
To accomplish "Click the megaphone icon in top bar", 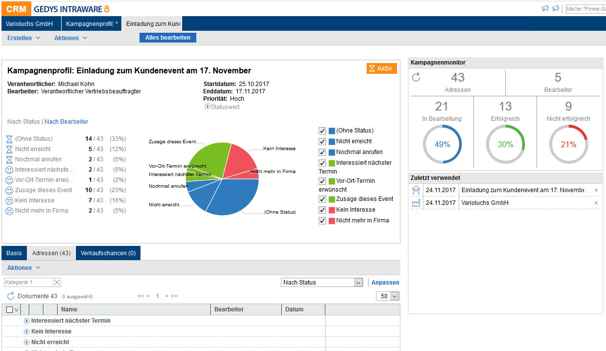I will [545, 8].
